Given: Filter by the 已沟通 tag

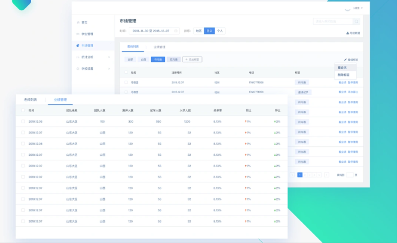Looking at the screenshot, I should (x=174, y=59).
